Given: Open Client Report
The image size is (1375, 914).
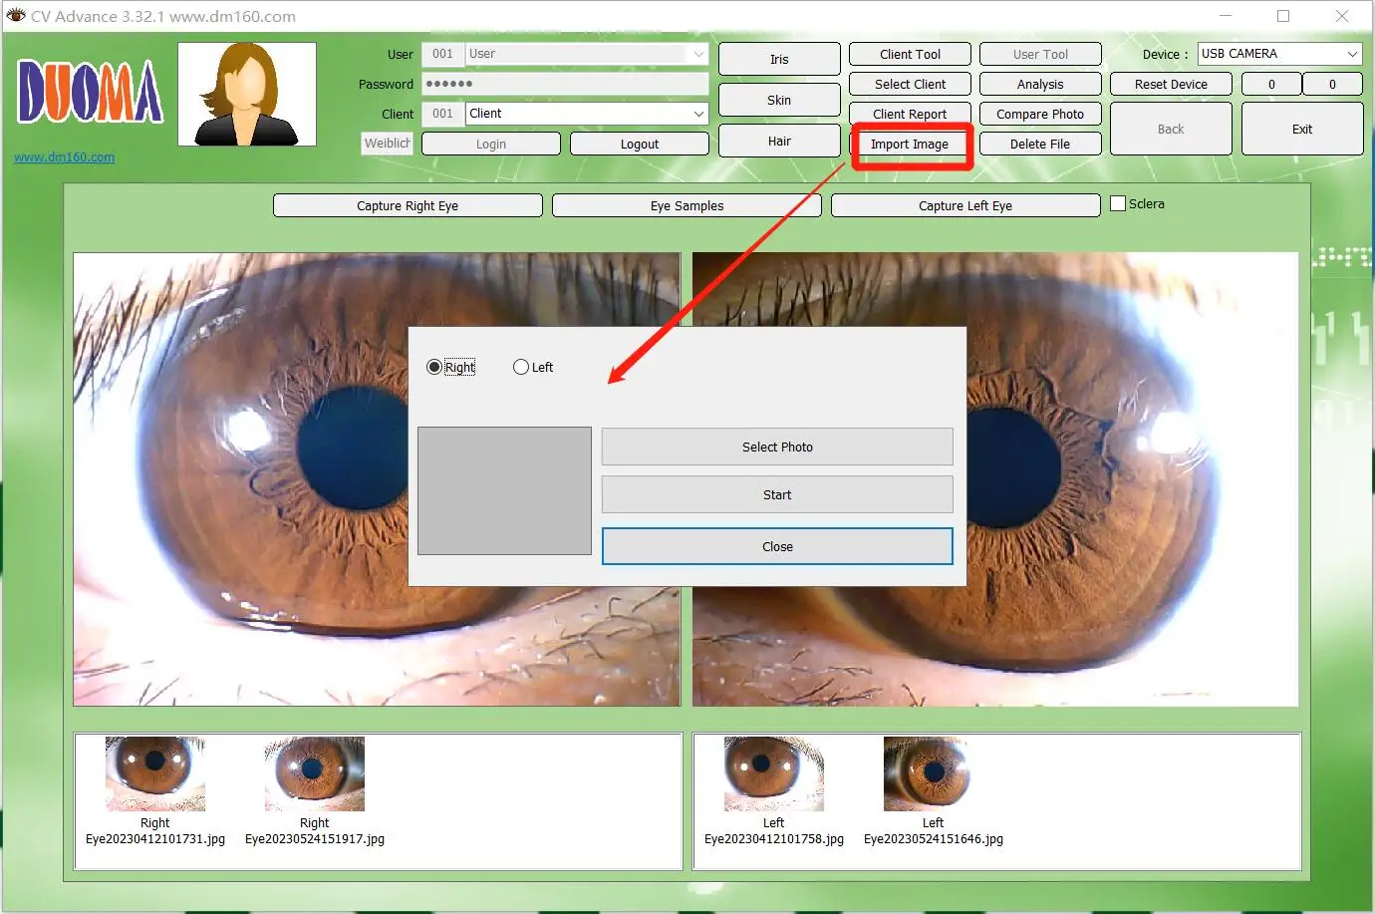Looking at the screenshot, I should click(x=910, y=114).
